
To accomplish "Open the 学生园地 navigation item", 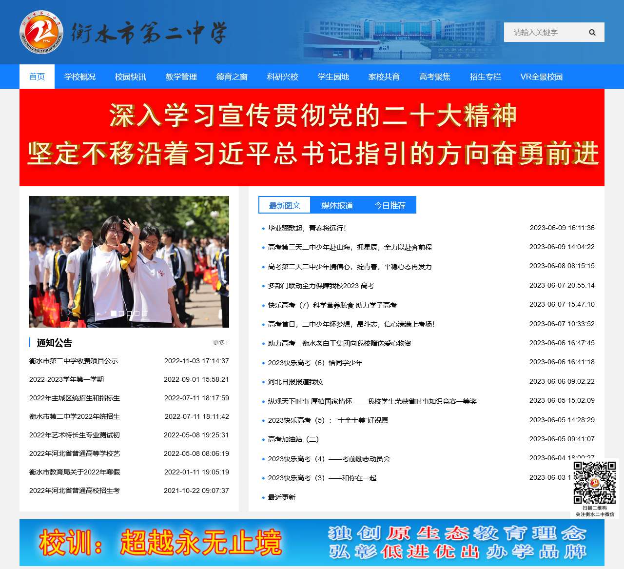I will [x=333, y=77].
